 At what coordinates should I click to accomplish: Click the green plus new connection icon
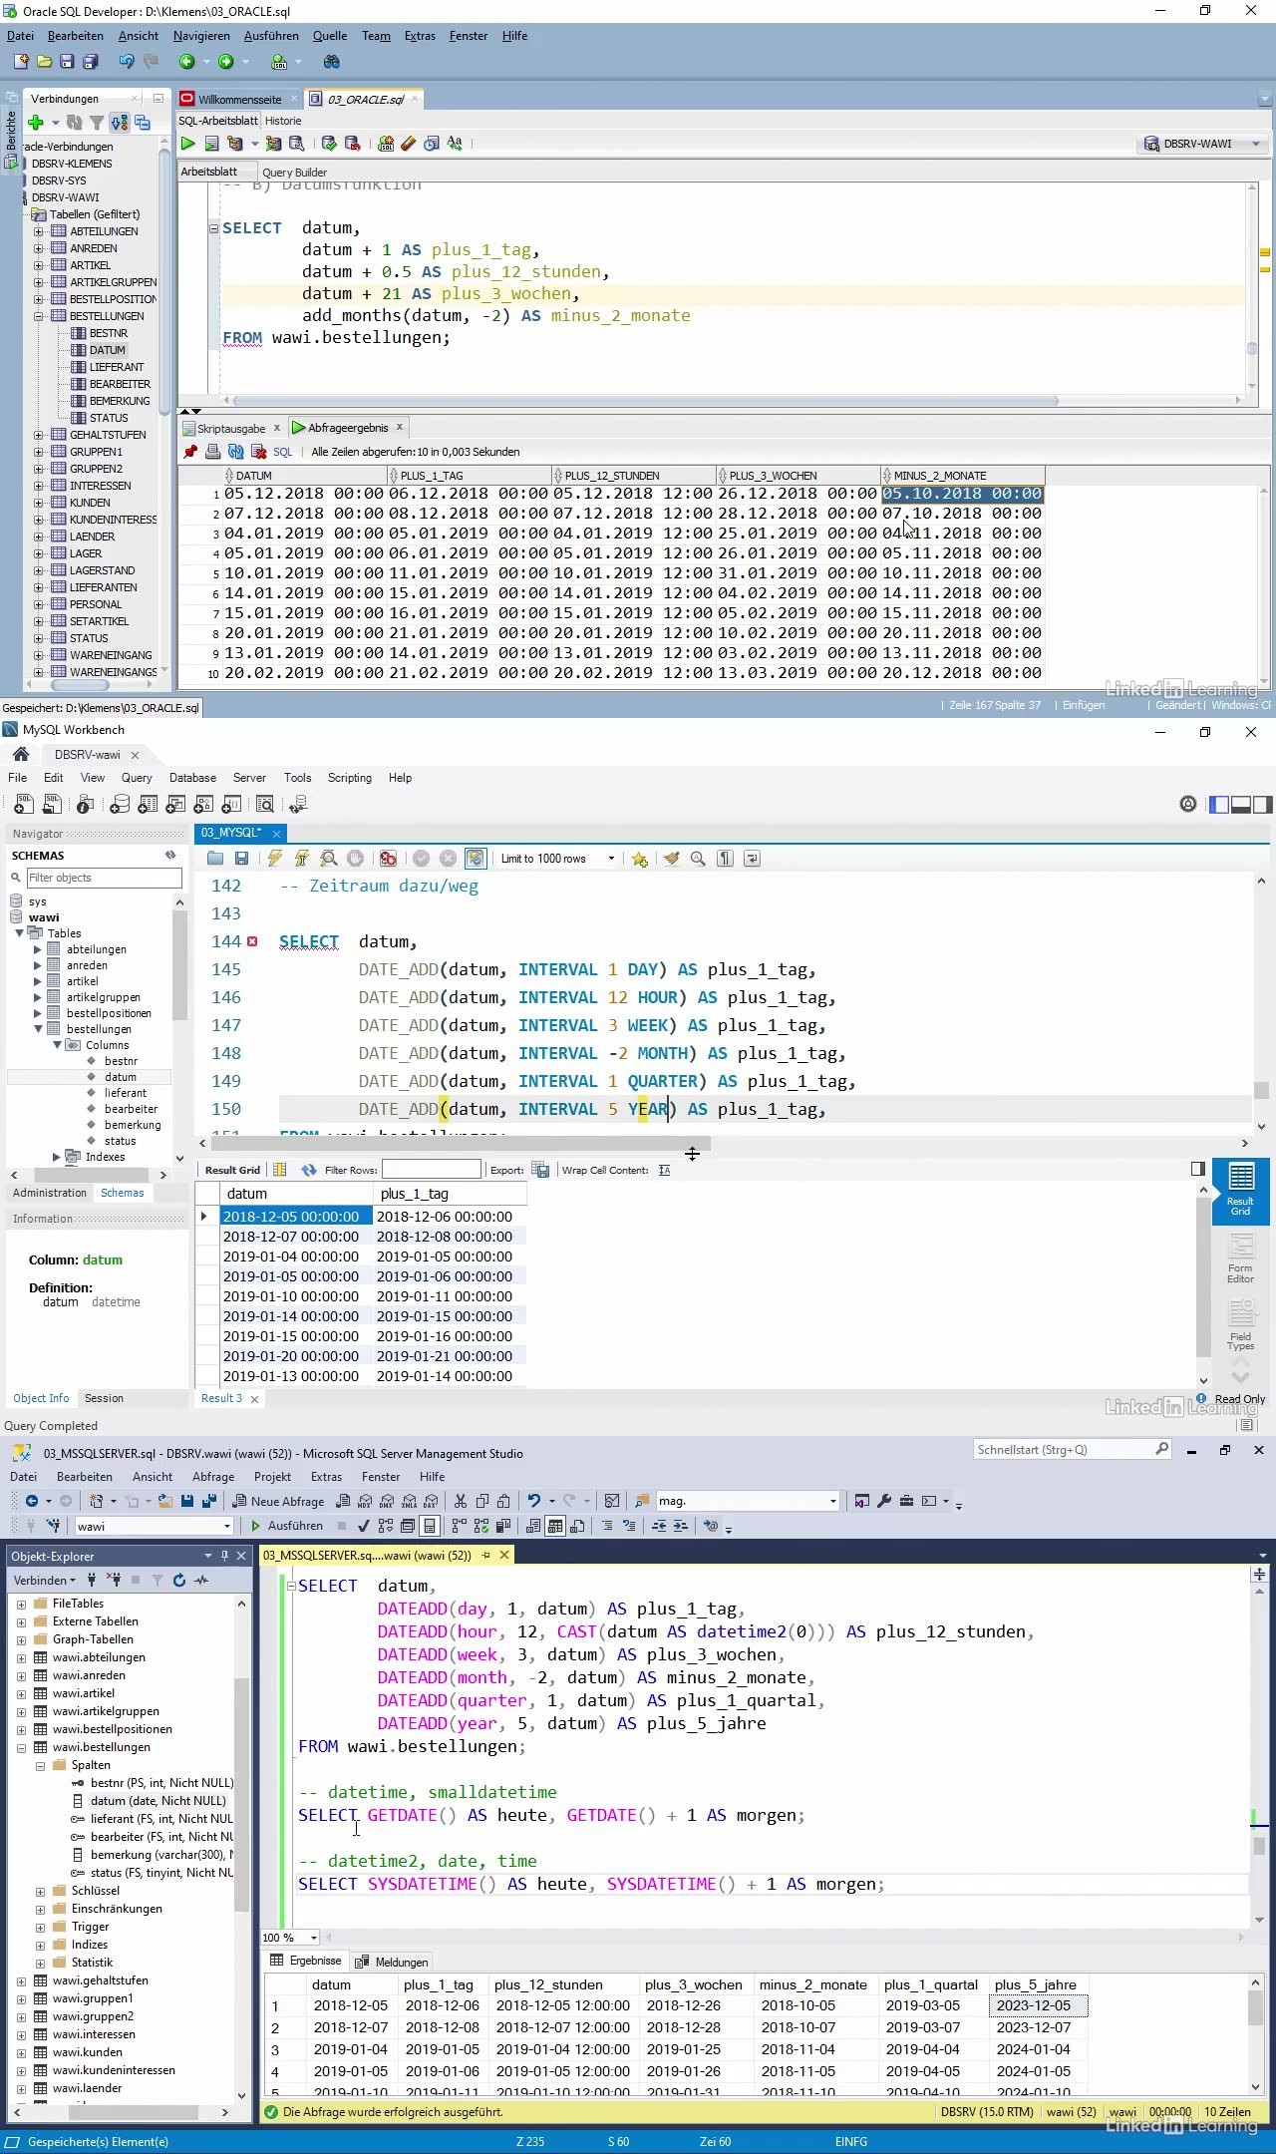point(36,123)
